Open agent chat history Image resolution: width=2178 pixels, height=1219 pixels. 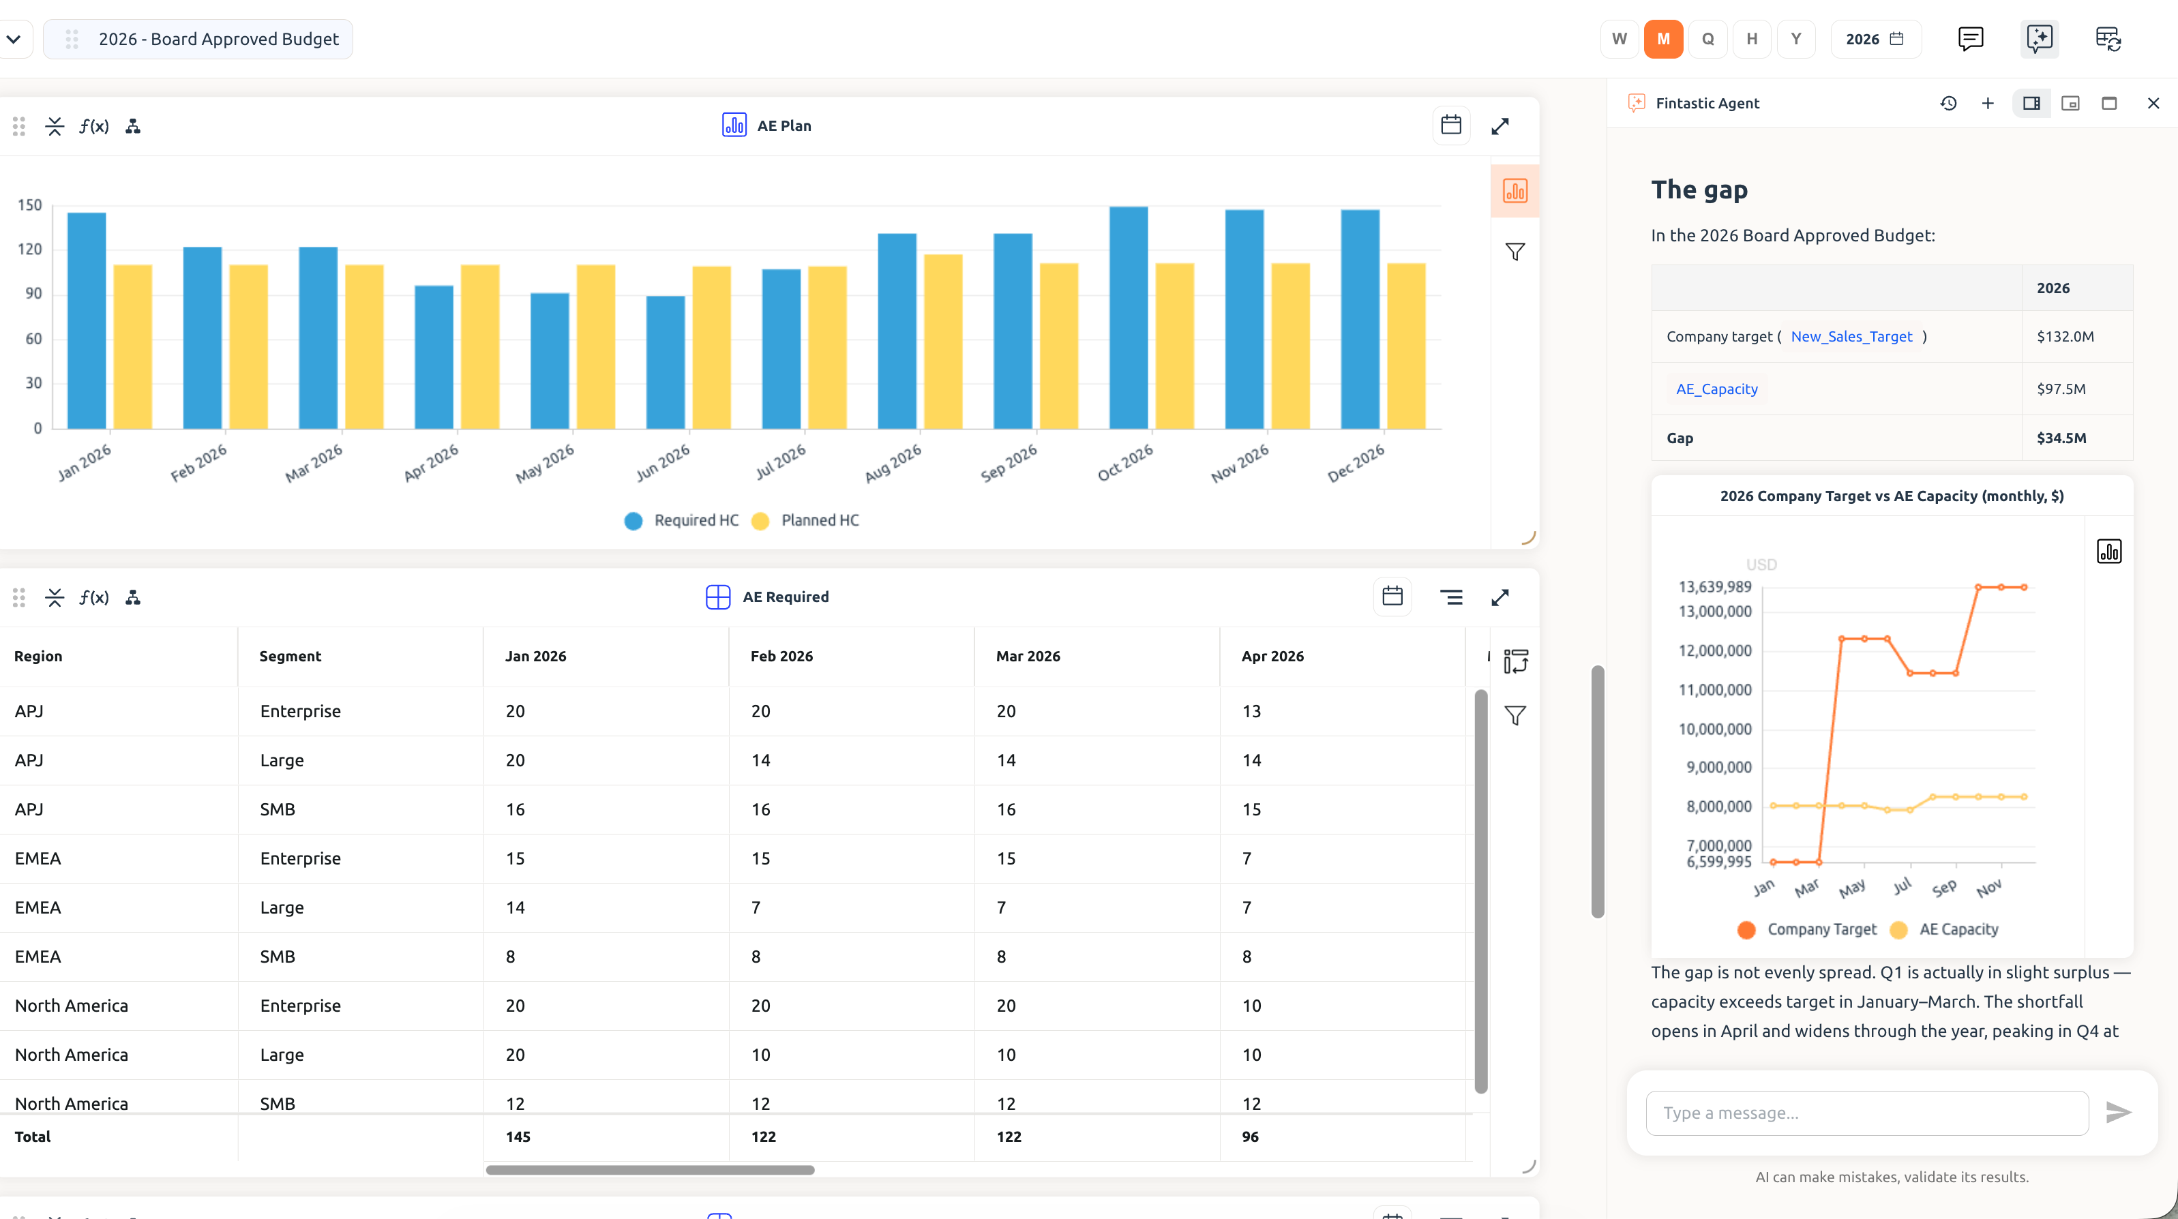pos(1948,103)
